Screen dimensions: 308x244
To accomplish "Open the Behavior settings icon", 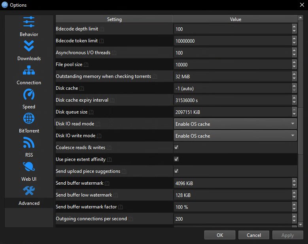I will 29,22.
